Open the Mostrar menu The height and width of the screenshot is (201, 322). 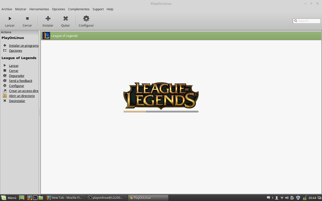pos(21,9)
